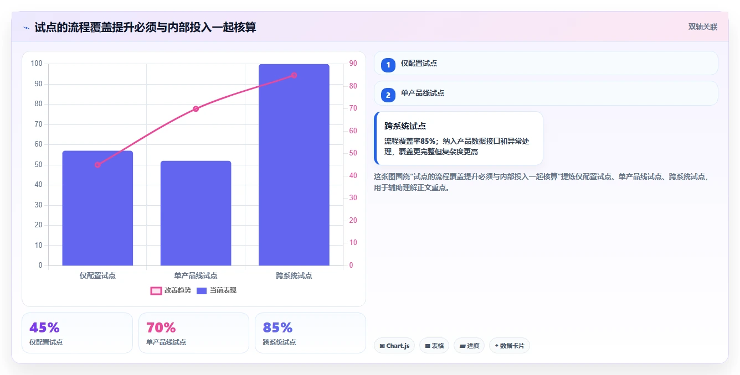
Task: Click the 单产品线试点 bar in chart
Action: coord(196,213)
